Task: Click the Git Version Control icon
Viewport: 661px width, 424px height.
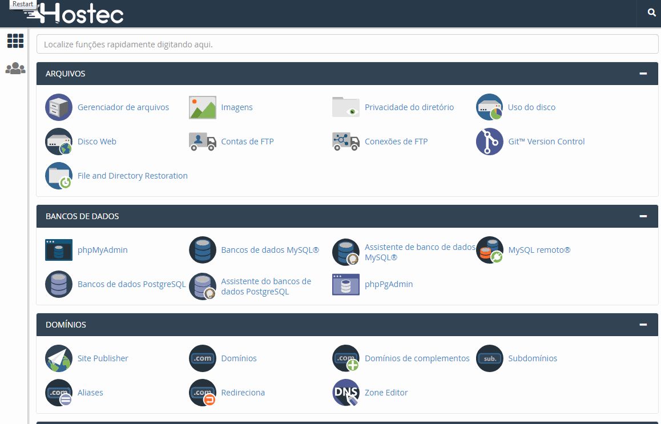Action: [x=489, y=142]
